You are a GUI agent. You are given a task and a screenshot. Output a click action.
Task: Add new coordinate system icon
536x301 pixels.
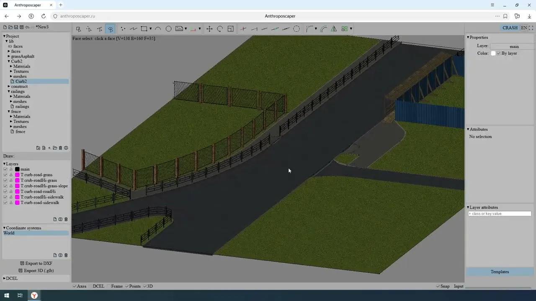click(x=55, y=255)
